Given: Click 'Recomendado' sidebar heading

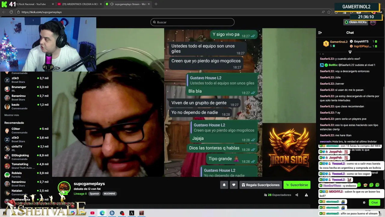Looking at the screenshot, I should pyautogui.click(x=14, y=123).
